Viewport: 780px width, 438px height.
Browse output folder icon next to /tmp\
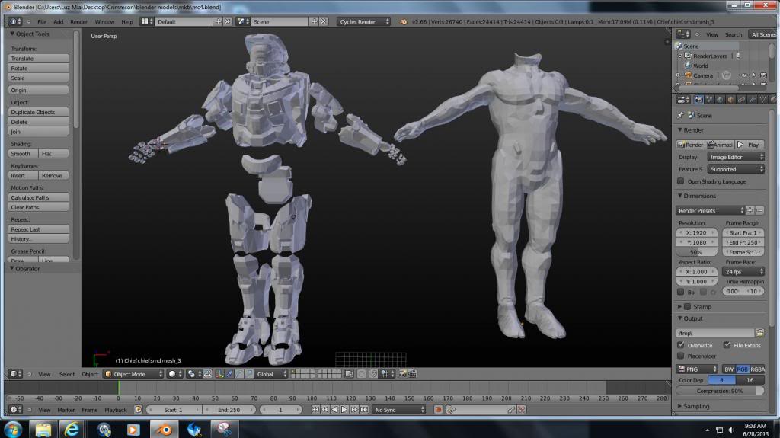(x=759, y=332)
